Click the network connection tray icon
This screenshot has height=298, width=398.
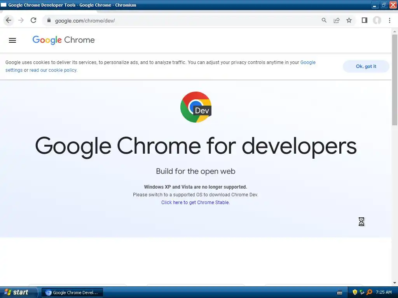pyautogui.click(x=362, y=292)
